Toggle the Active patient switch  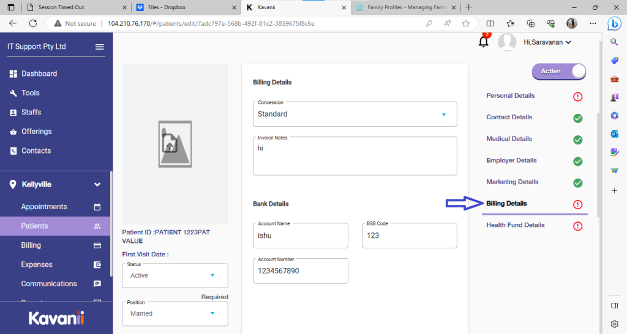coord(558,72)
